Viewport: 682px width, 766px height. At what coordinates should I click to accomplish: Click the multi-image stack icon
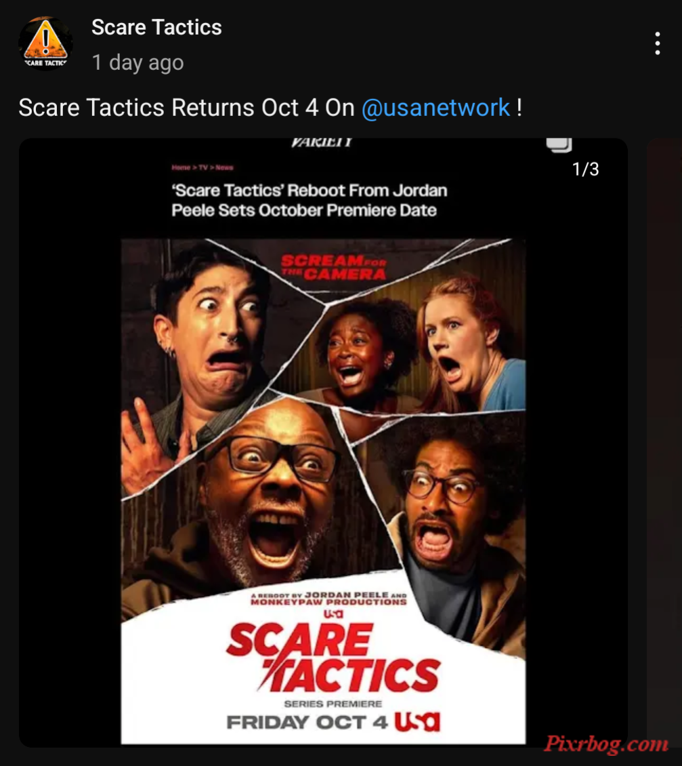click(x=559, y=145)
